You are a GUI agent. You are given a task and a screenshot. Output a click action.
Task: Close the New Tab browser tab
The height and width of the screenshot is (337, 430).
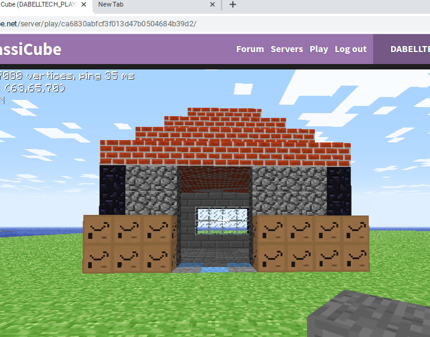212,4
